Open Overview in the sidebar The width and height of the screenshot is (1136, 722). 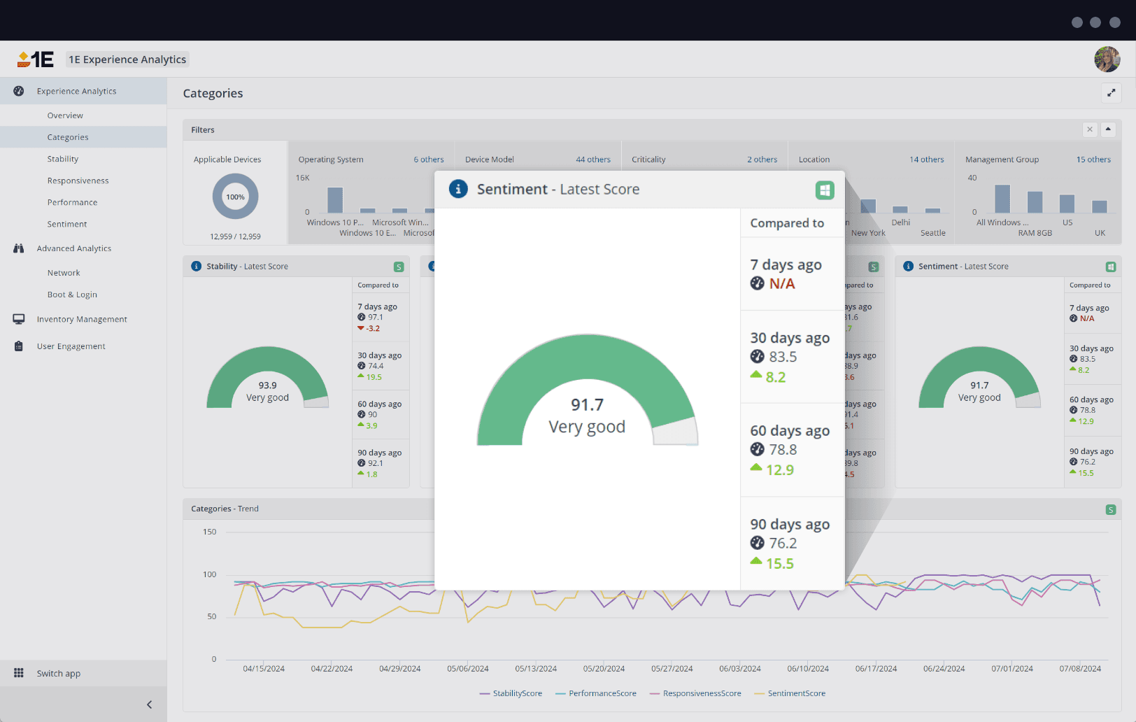pos(65,115)
